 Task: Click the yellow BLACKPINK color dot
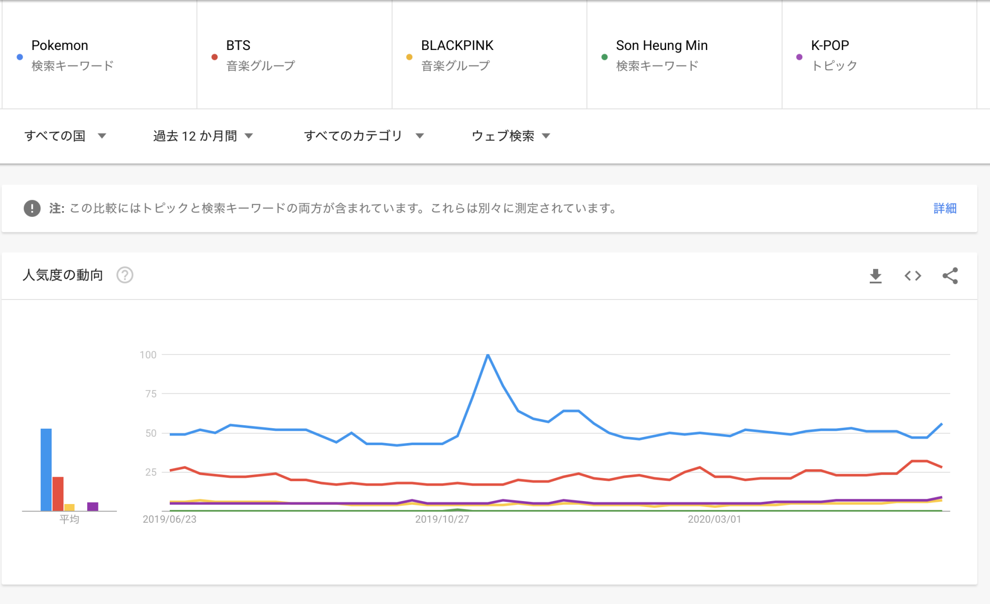coord(409,57)
